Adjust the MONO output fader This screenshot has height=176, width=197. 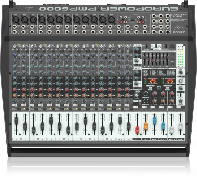pyautogui.click(x=180, y=126)
